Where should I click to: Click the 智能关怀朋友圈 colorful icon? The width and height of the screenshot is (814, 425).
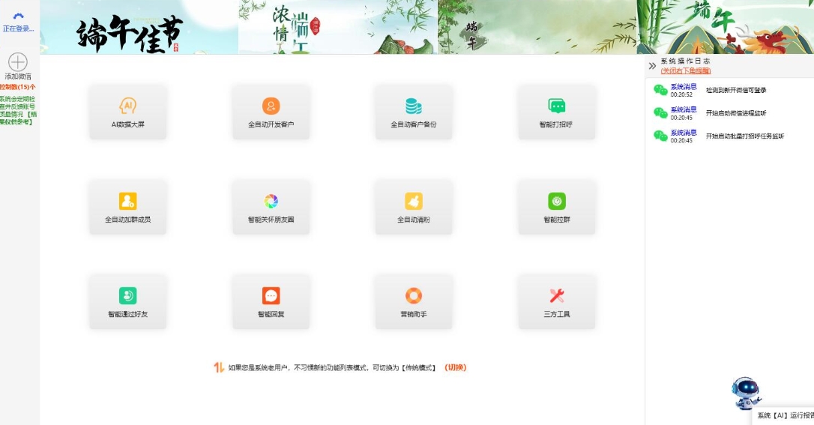pyautogui.click(x=271, y=207)
